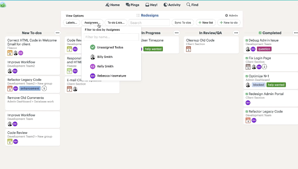Screen dimensions: 298x169
Task: Toggle Optimize N+1 completed checkbox
Action: pyautogui.click(x=247, y=76)
